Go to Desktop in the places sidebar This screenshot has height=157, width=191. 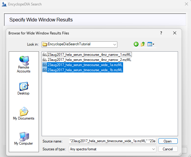[x=24, y=88]
